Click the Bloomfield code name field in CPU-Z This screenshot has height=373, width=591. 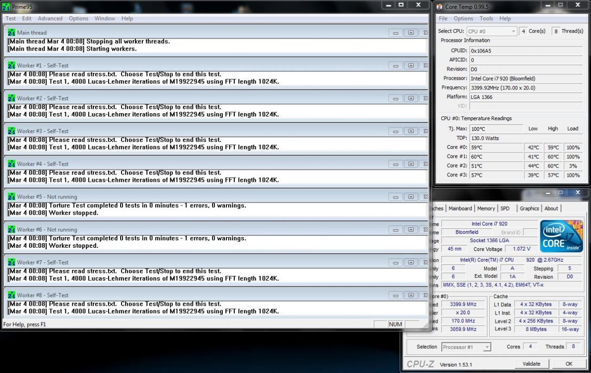click(x=466, y=232)
